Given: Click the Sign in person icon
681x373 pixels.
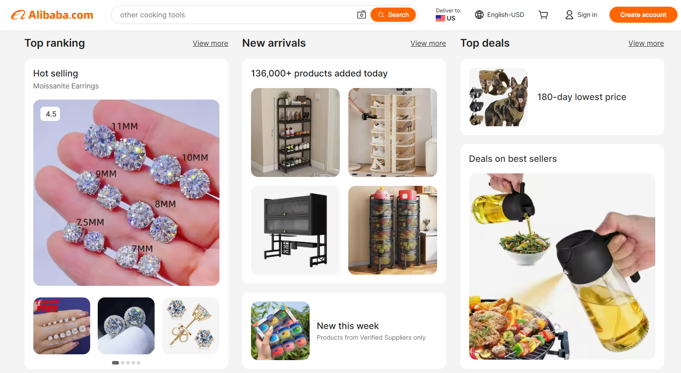Looking at the screenshot, I should (569, 15).
